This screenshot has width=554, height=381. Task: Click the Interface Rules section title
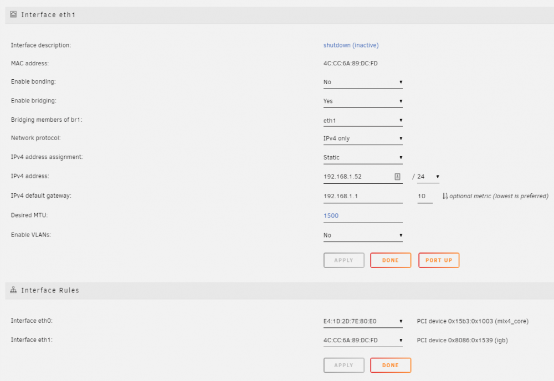(x=50, y=290)
